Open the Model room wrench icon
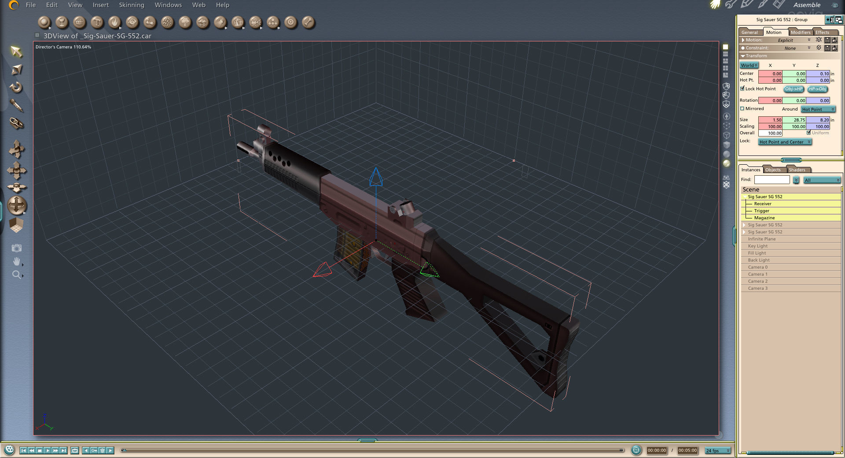The image size is (845, 458). (731, 4)
